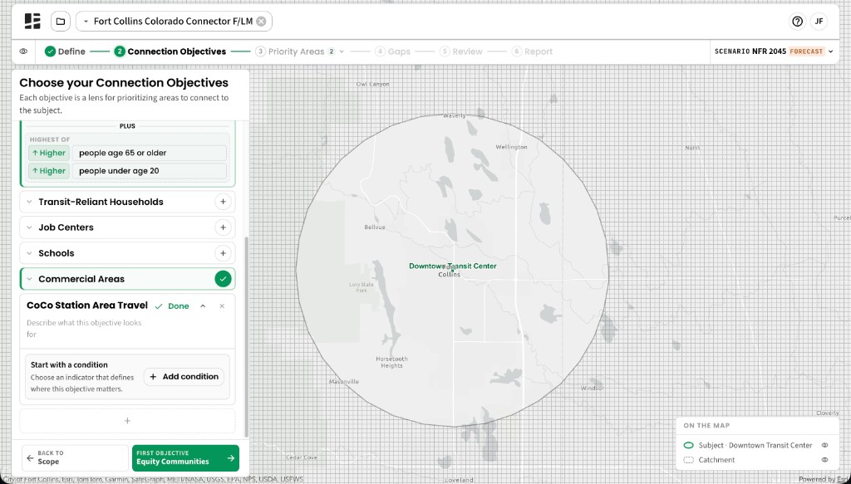Viewport: 851px width, 484px height.
Task: Go to the Define step
Action: coord(65,51)
